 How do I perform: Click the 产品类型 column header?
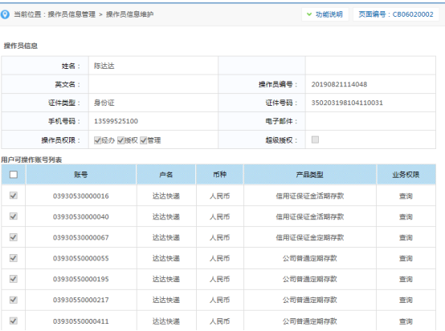click(310, 175)
